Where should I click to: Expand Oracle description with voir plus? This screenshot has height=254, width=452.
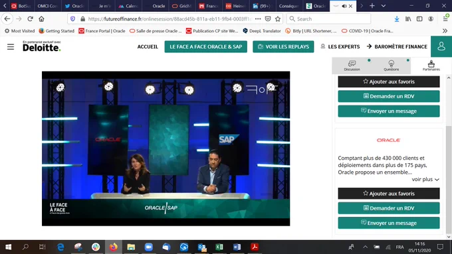click(x=425, y=179)
